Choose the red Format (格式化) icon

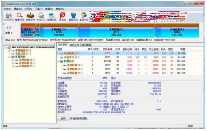(x=62, y=17)
